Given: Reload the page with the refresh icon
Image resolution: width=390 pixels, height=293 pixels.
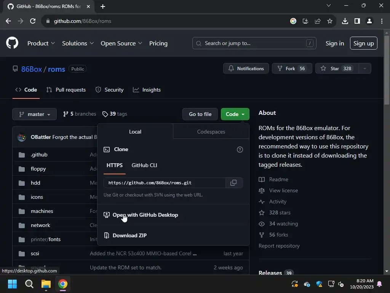Looking at the screenshot, I should pyautogui.click(x=33, y=21).
